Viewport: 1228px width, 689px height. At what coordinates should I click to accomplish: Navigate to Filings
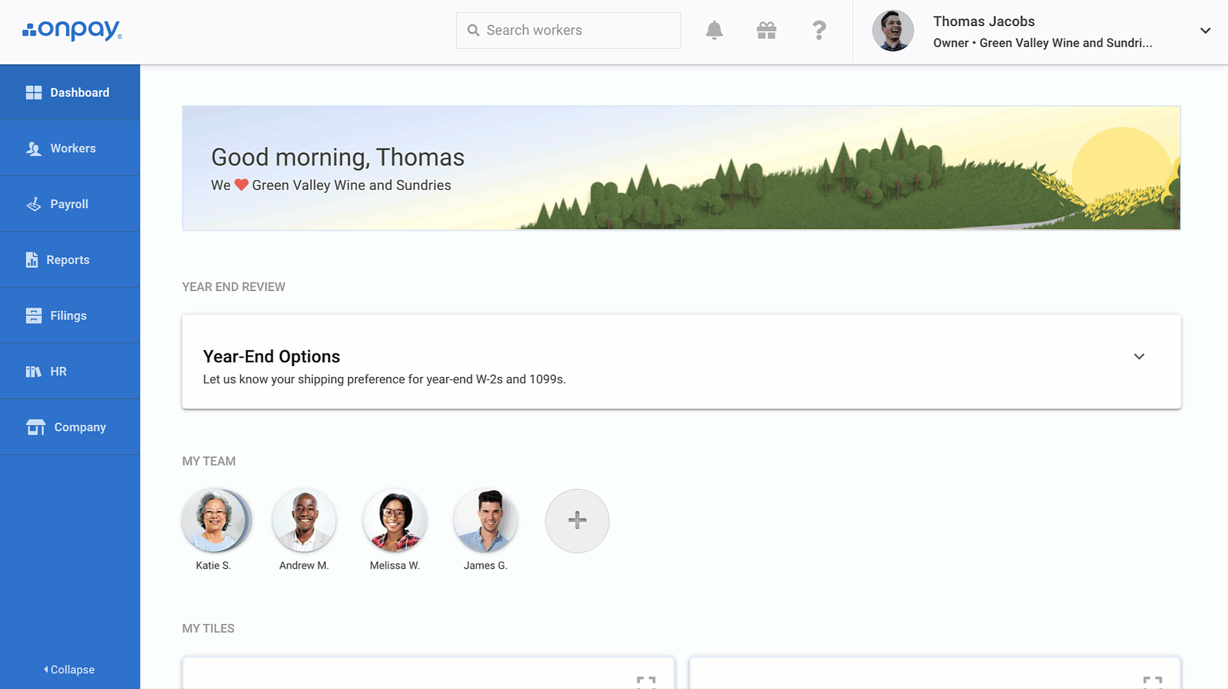click(70, 316)
